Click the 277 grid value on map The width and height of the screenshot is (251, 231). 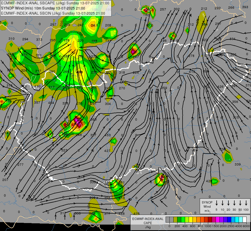tap(20, 165)
